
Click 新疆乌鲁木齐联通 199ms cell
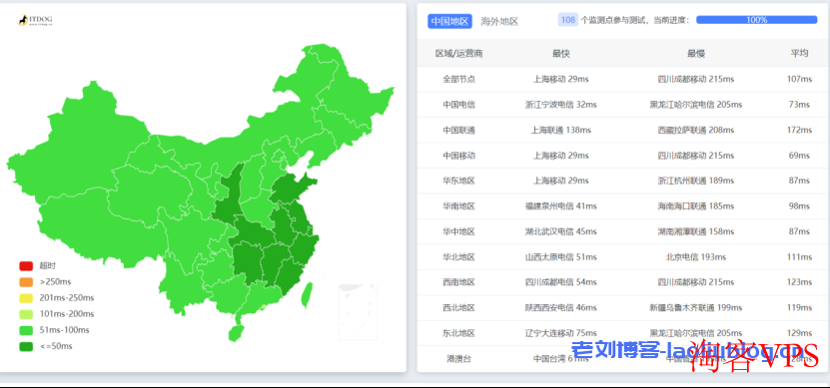(696, 307)
